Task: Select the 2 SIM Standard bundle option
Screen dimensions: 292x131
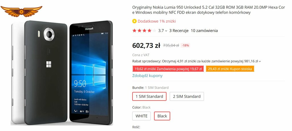Action: 187,96
